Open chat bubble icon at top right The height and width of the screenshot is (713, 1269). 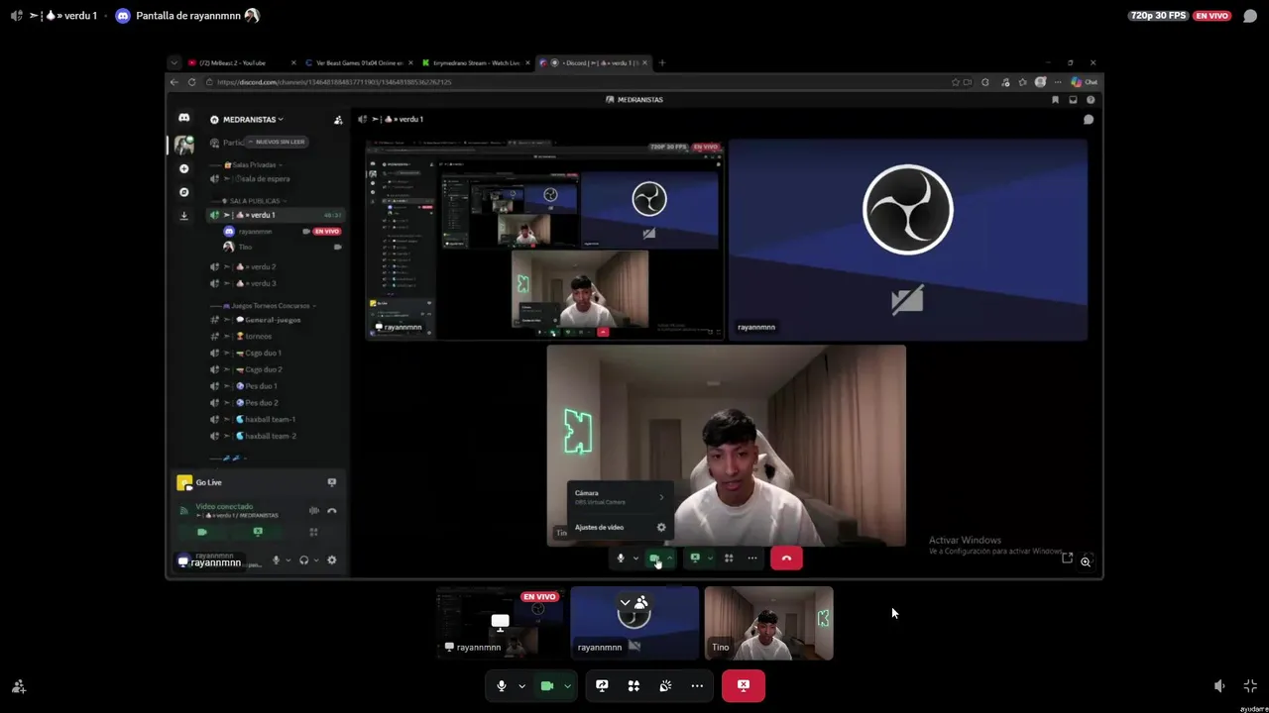tap(1250, 16)
